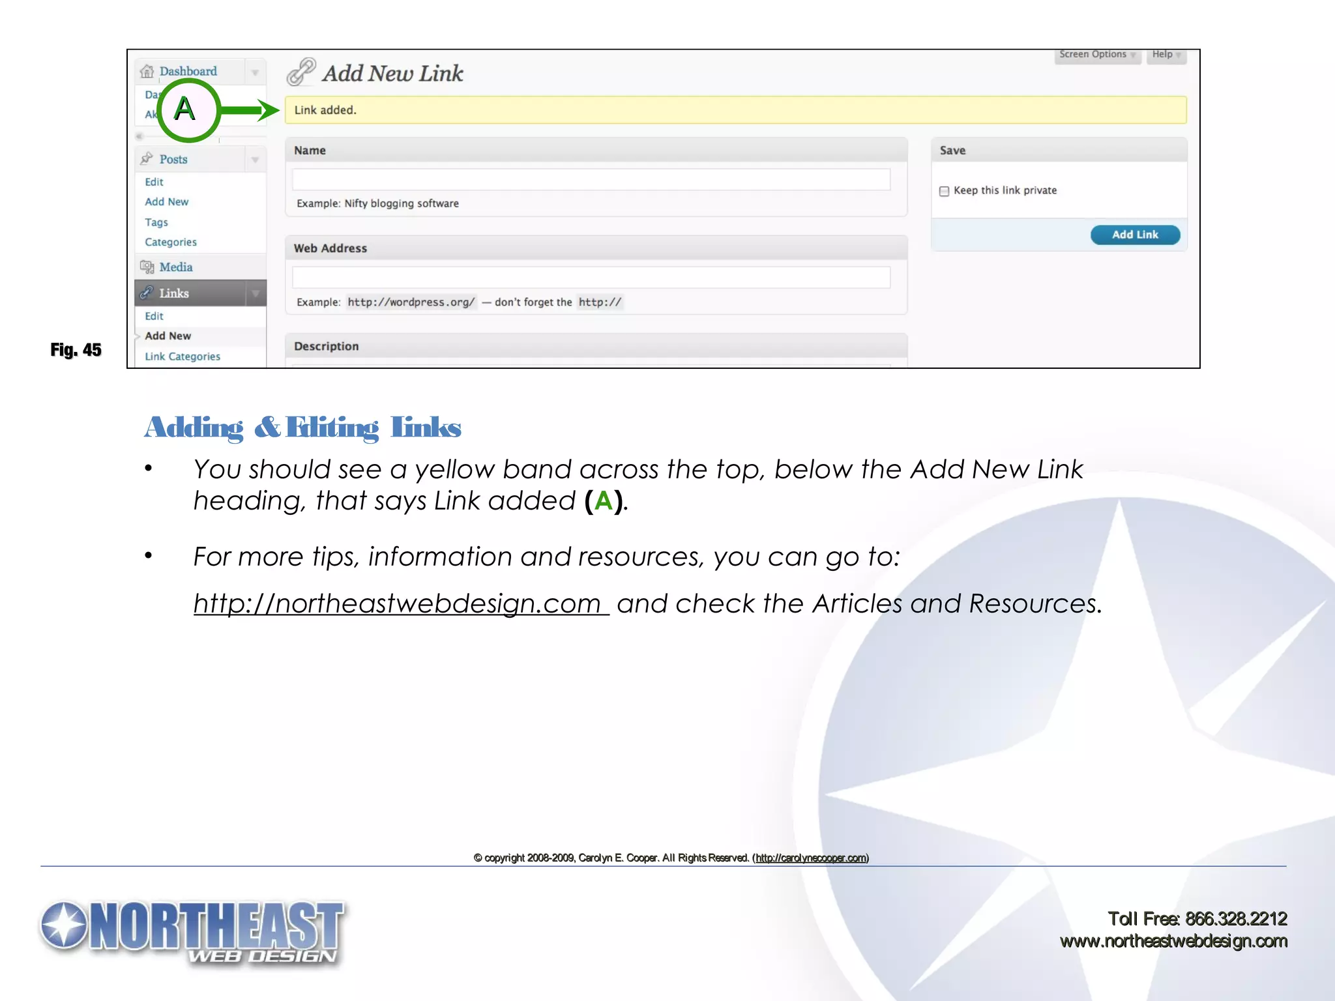Image resolution: width=1335 pixels, height=1001 pixels.
Task: Select Add New under Links
Action: (168, 336)
